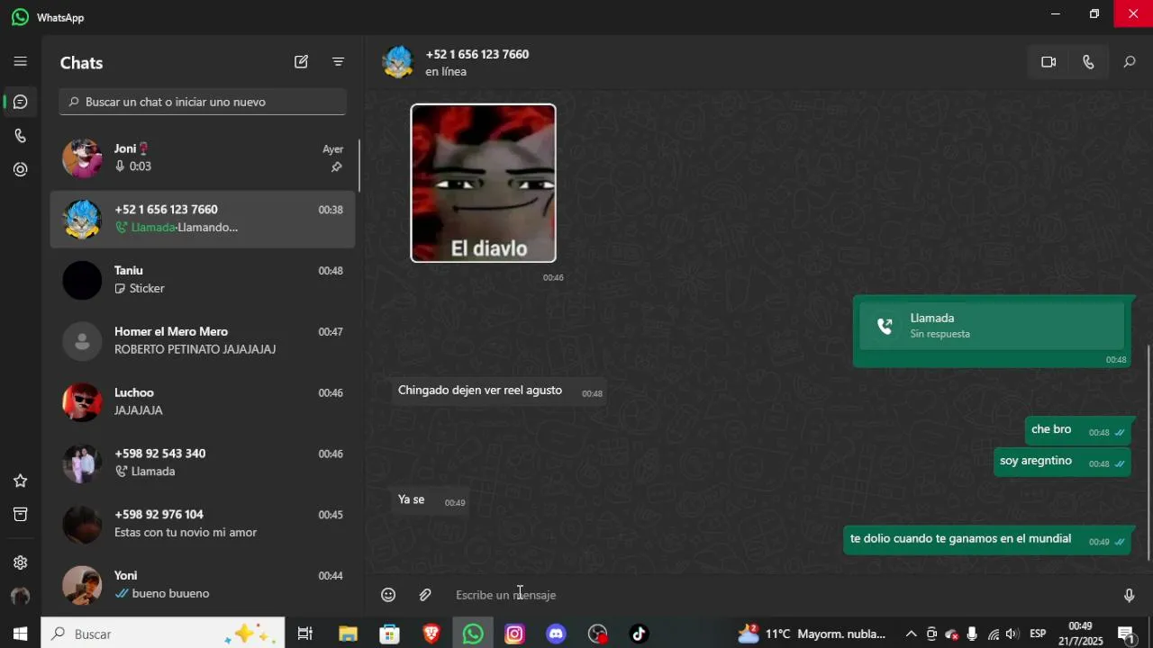Screen dimensions: 1153x648
Task: Start a video call with the contact
Action: 1049,62
